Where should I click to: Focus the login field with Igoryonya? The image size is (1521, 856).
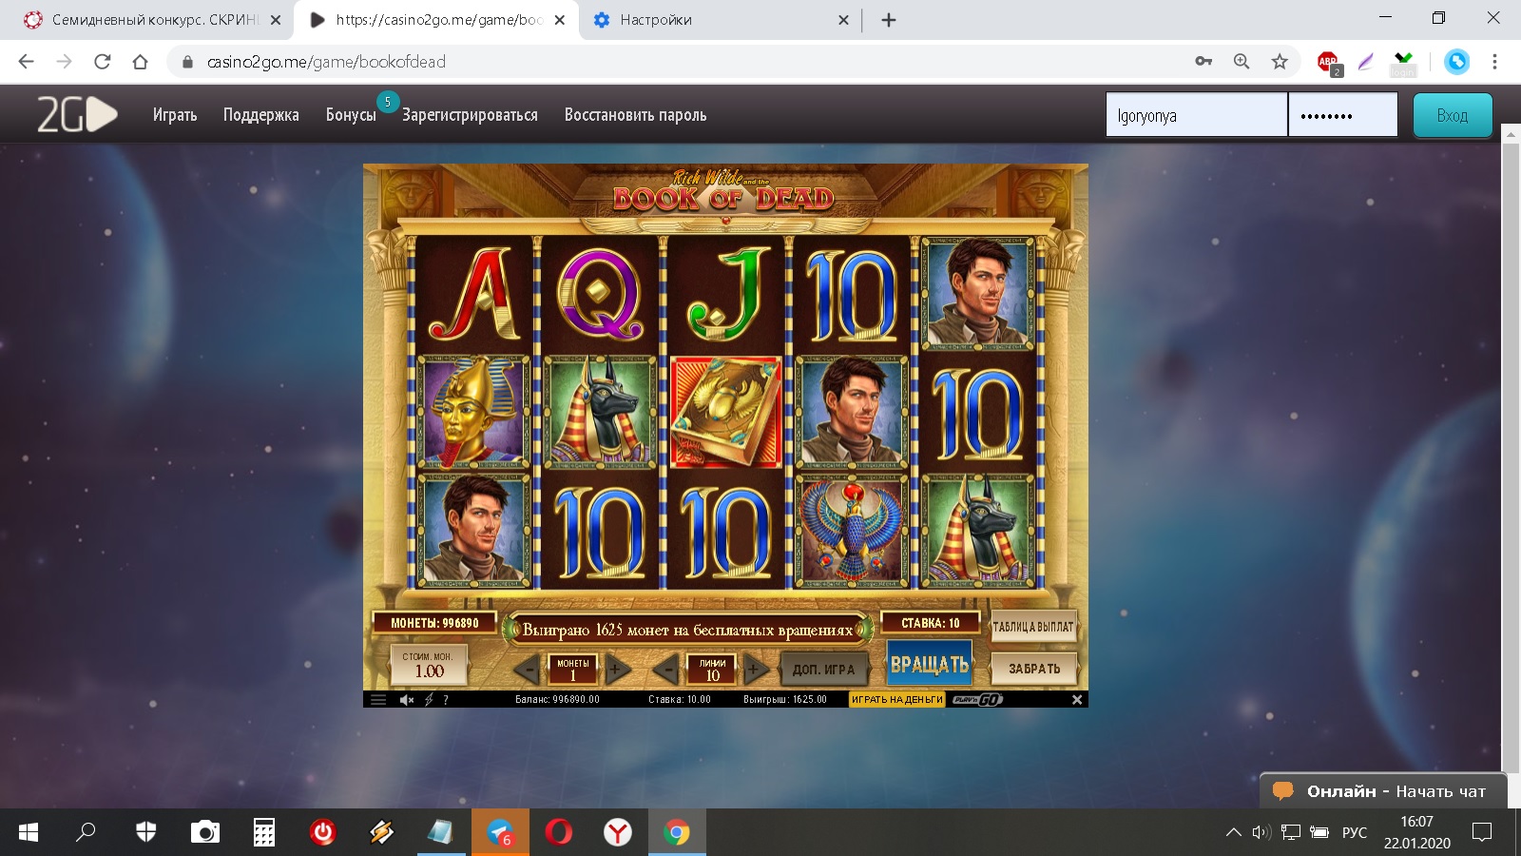[1196, 115]
